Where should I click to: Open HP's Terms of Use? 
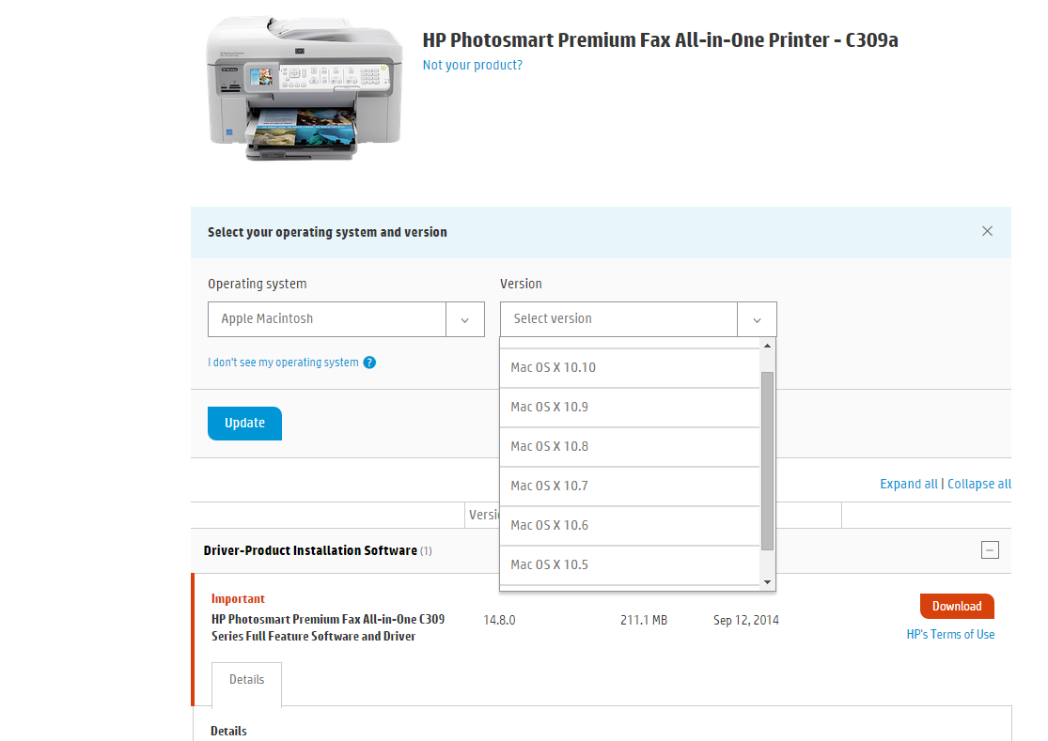(951, 634)
